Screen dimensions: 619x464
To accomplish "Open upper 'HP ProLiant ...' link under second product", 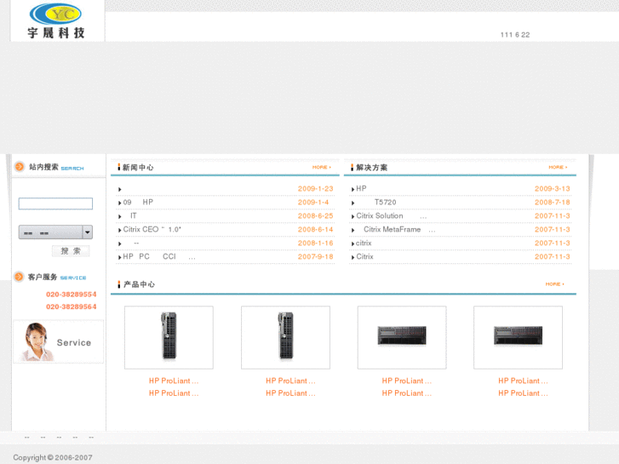I will pyautogui.click(x=290, y=381).
